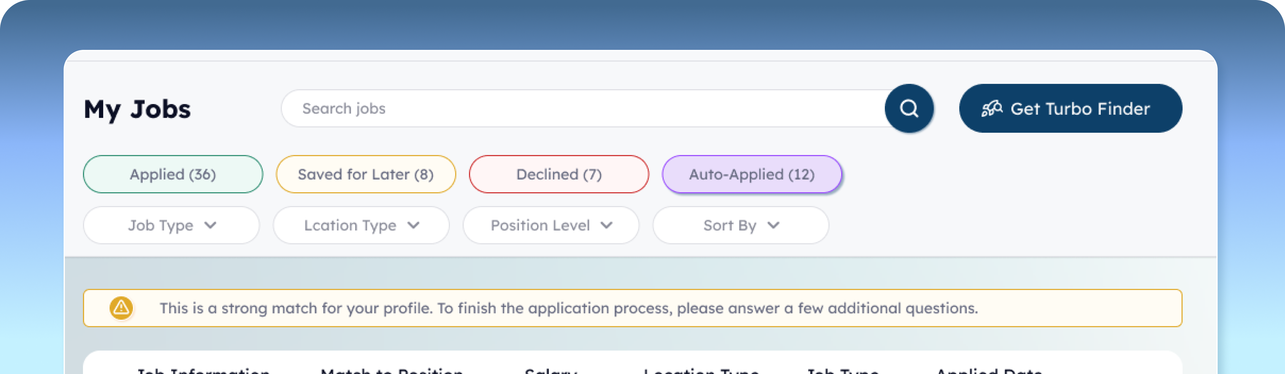The image size is (1285, 374).
Task: Click the Job Information column header
Action: (x=204, y=370)
